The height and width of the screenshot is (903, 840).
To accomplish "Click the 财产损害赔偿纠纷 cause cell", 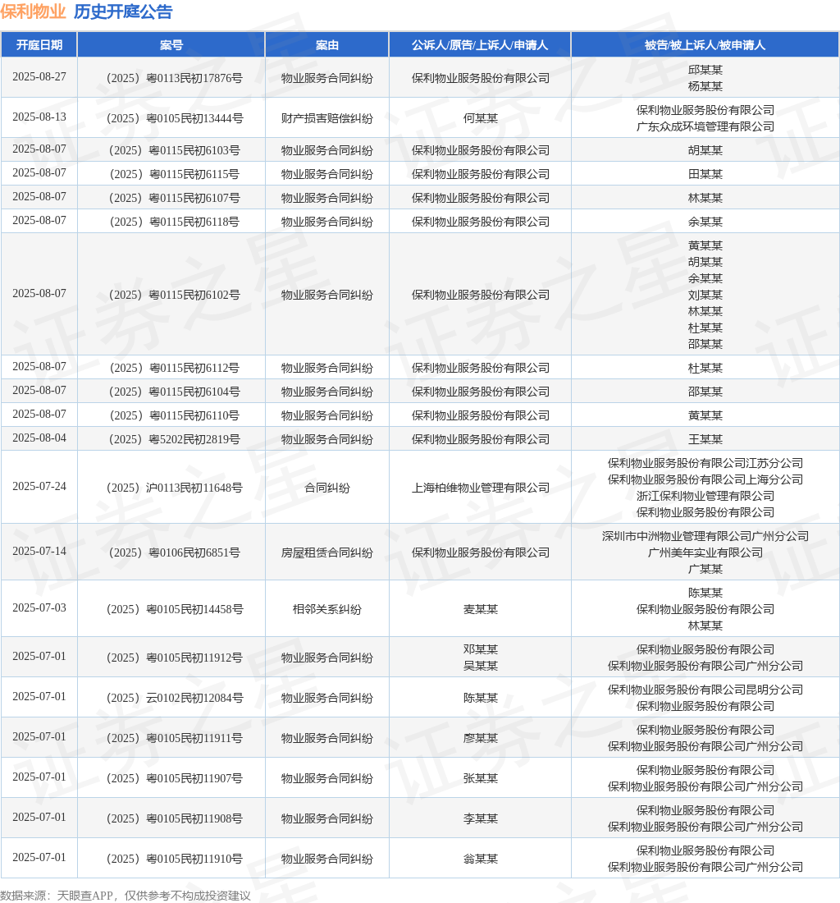I will [x=326, y=119].
